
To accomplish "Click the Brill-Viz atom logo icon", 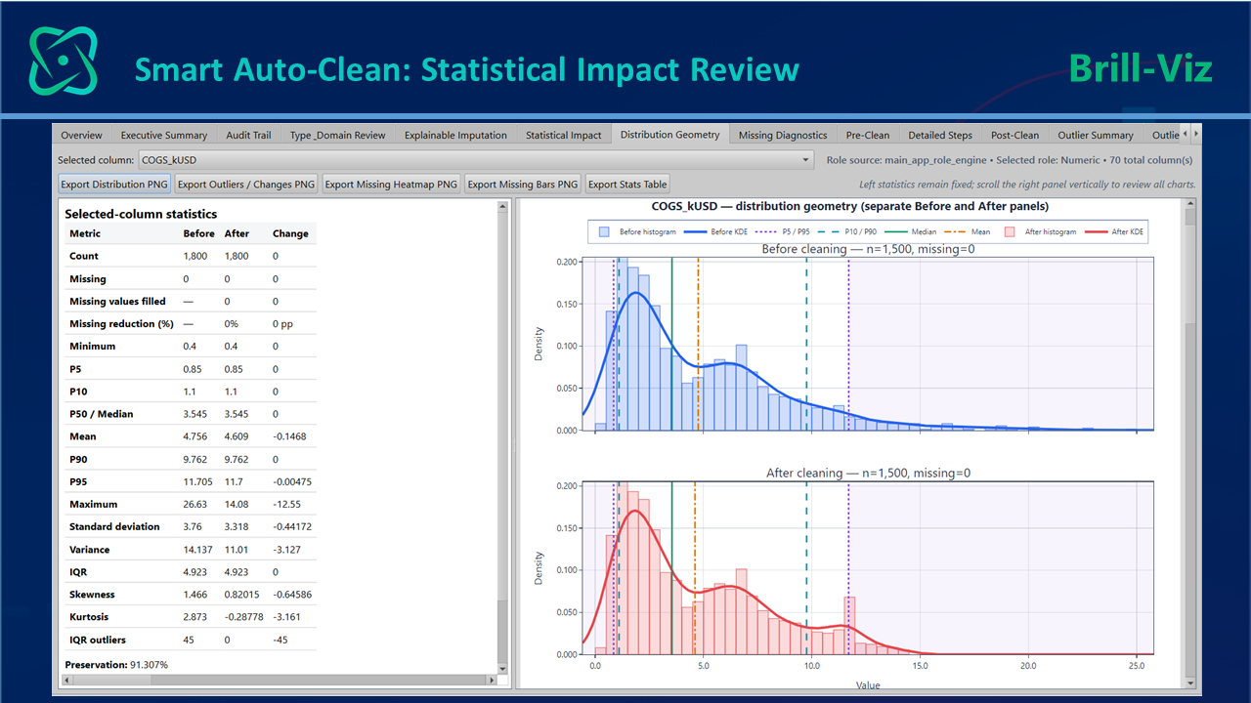I will click(63, 61).
